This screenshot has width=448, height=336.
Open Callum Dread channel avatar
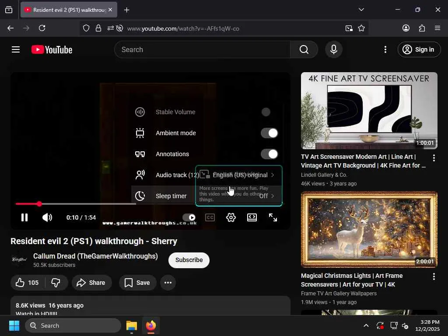point(19,259)
